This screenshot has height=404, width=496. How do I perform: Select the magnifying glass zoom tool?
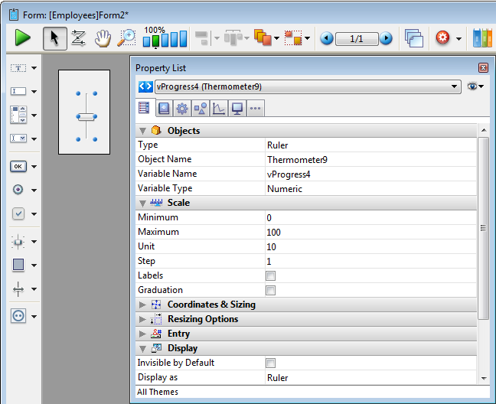pos(126,38)
